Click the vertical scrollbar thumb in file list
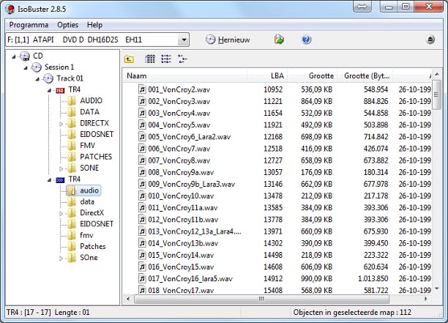 pyautogui.click(x=437, y=94)
